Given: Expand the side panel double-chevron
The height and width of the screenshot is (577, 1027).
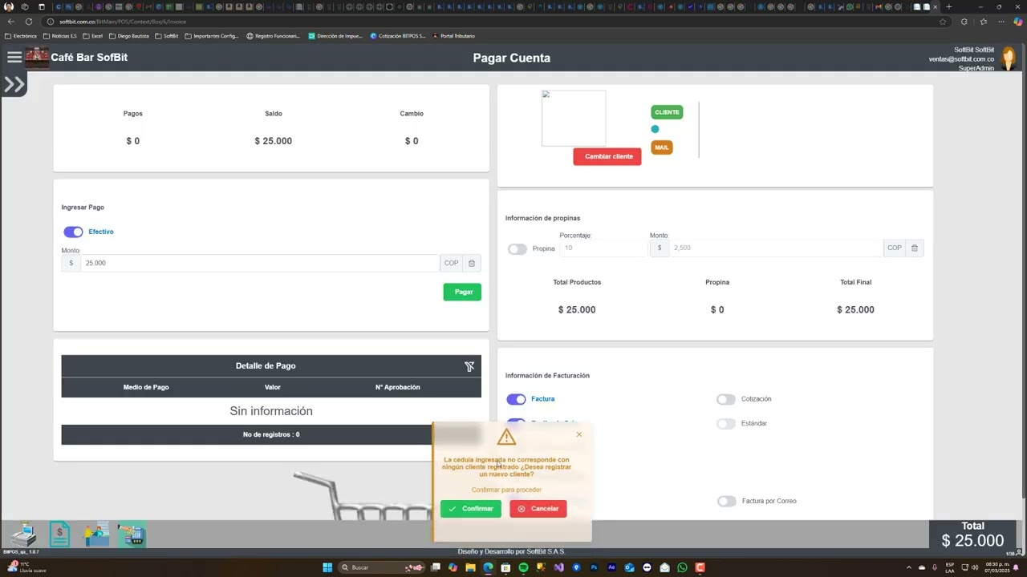Looking at the screenshot, I should 14,84.
